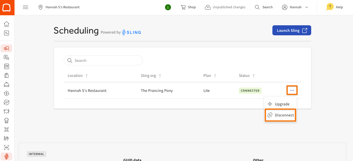Click the service bell icon in sidebar
353x161 pixels.
[x=7, y=84]
